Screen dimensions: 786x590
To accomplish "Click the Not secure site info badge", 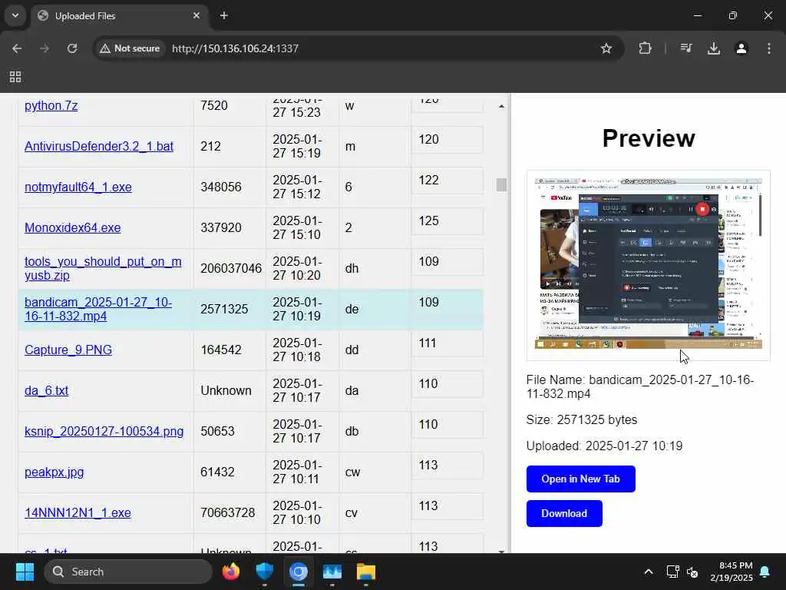I will coord(130,48).
